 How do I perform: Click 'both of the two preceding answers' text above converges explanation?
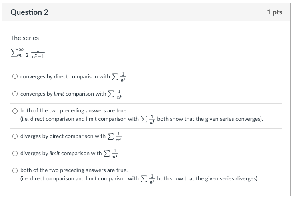point(74,110)
